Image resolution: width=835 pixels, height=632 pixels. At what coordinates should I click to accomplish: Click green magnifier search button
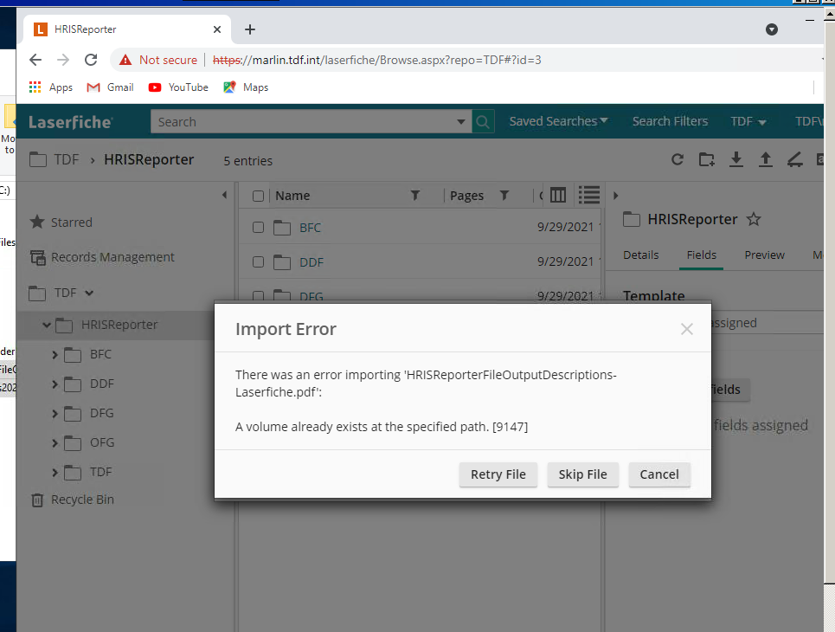point(483,122)
